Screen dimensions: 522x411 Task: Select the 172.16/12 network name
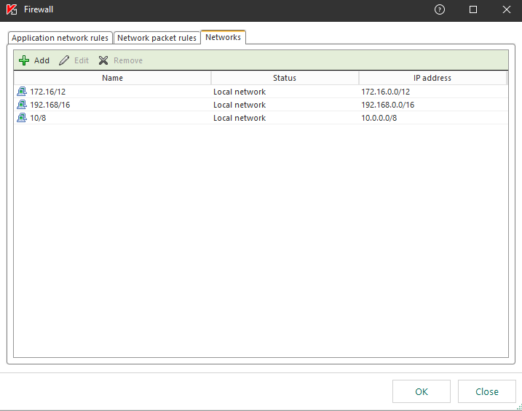47,92
